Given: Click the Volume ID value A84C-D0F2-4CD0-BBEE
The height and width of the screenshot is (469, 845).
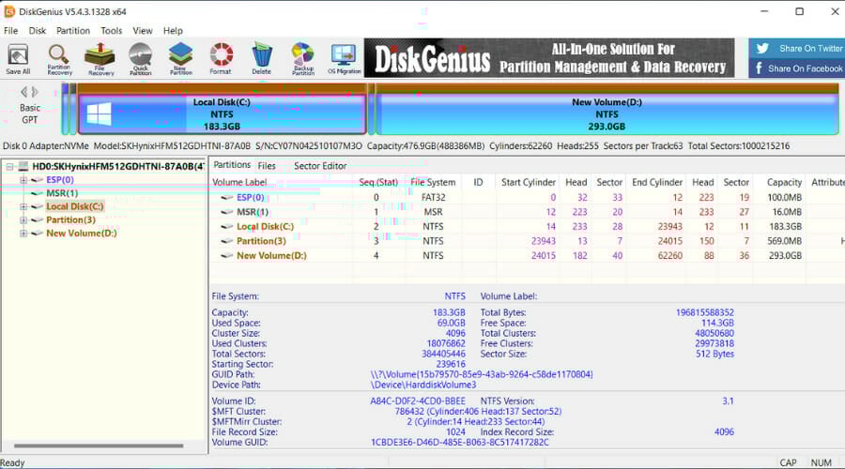Looking at the screenshot, I should pyautogui.click(x=418, y=401).
